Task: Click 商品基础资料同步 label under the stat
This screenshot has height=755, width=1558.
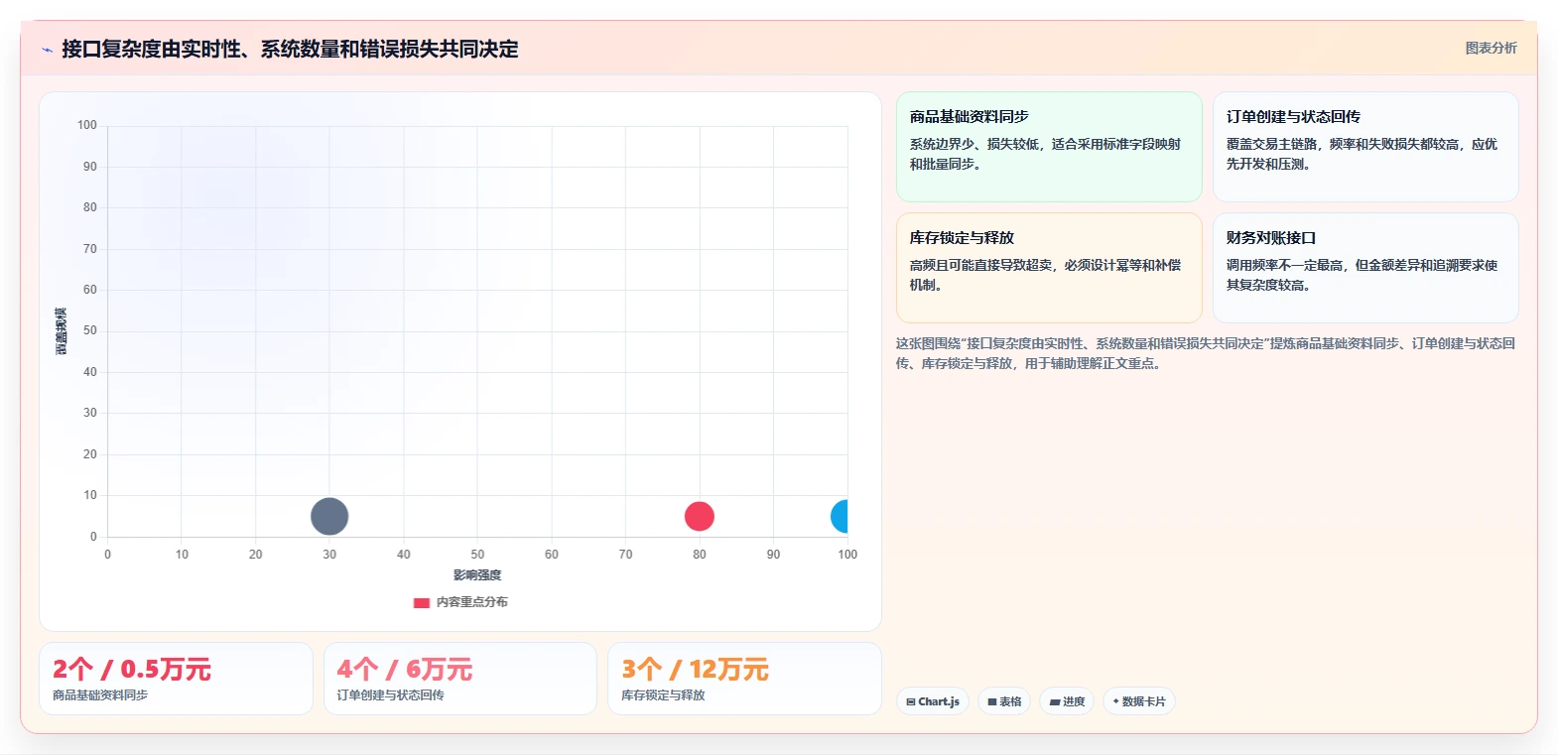Action: pos(100,695)
